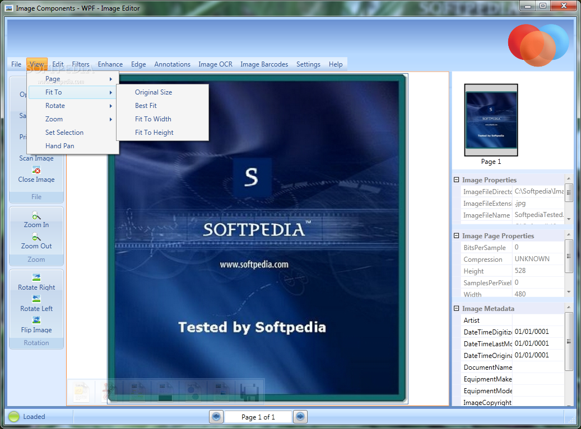
Task: Click the ImageFileDirectory value C:\Softpedia
Action: [539, 191]
